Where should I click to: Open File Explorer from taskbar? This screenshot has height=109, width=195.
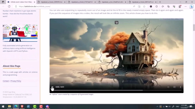[x=9, y=106]
